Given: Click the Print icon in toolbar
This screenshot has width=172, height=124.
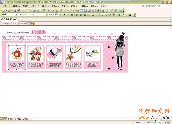Looking at the screenshot, I should pos(34,11).
